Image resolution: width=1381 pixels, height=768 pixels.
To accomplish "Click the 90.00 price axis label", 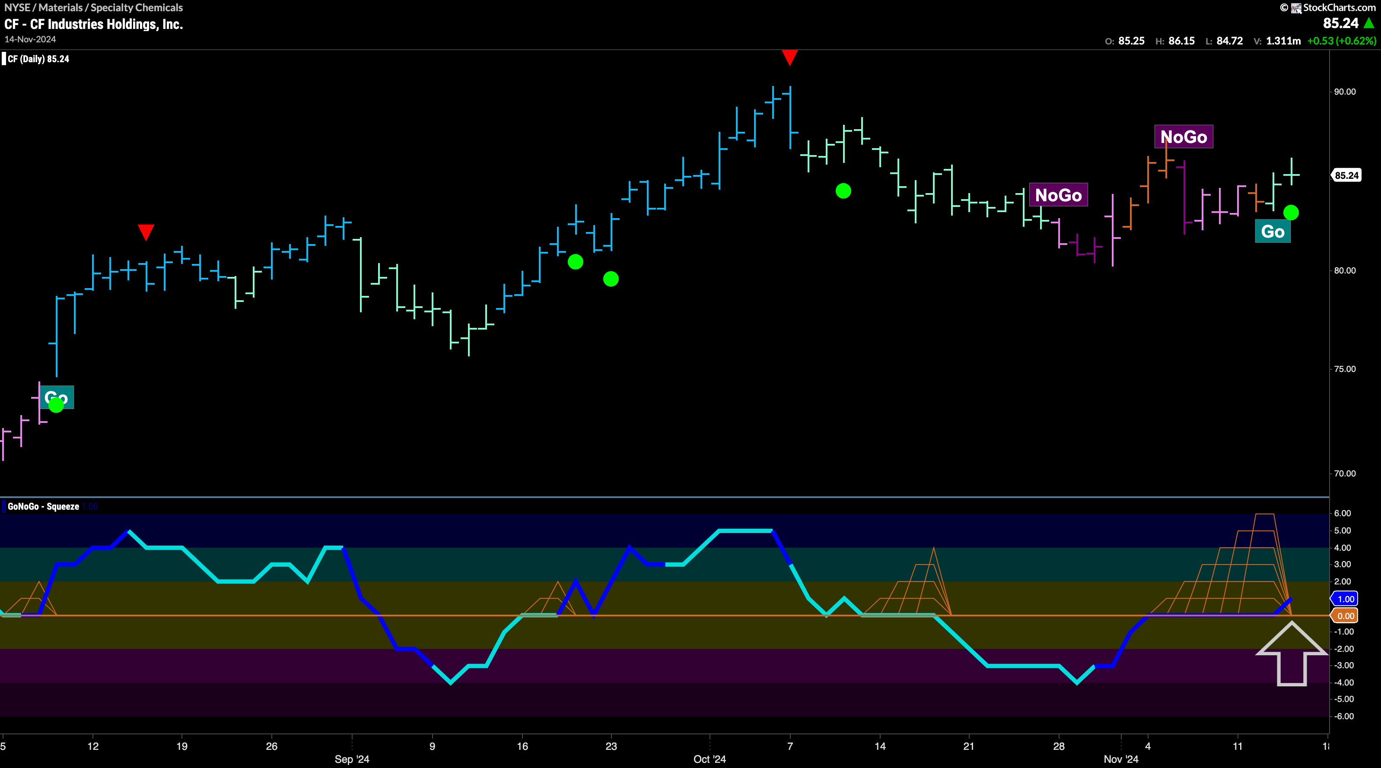I will [1345, 92].
